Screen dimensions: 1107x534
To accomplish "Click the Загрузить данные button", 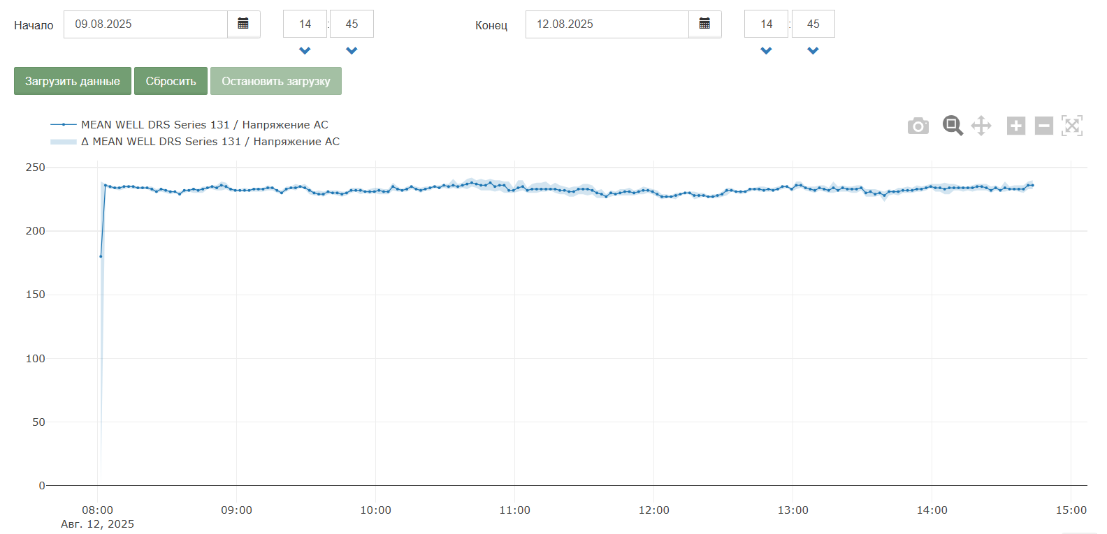I will (73, 81).
